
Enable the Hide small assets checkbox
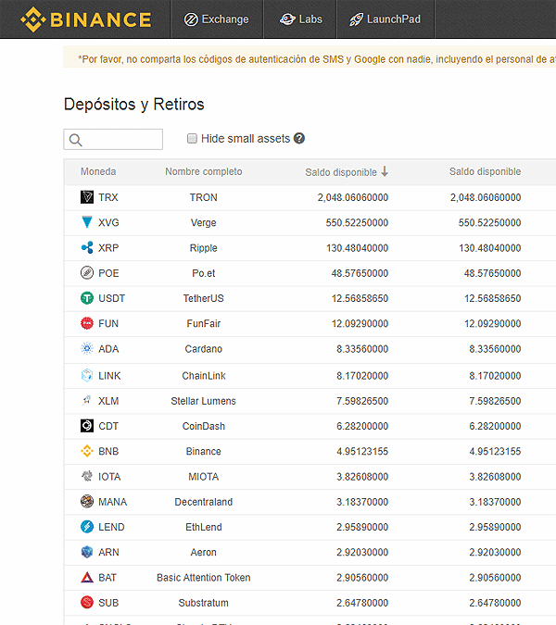192,138
